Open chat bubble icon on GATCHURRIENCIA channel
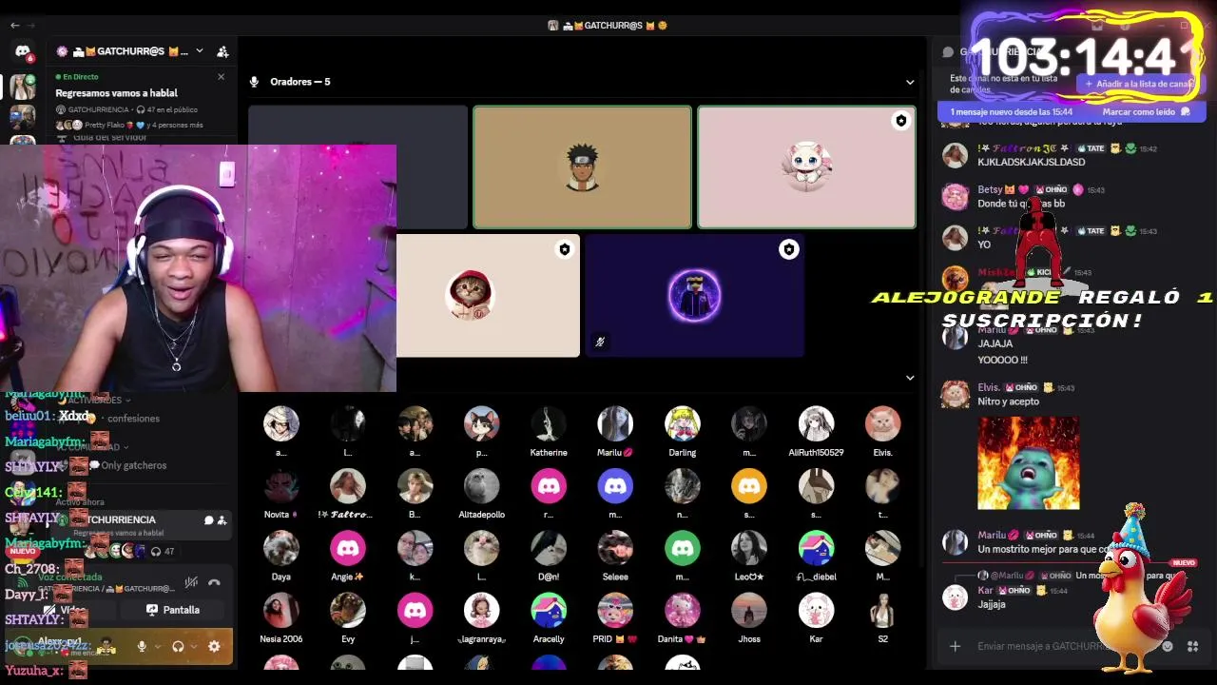This screenshot has width=1217, height=685. coord(208,520)
